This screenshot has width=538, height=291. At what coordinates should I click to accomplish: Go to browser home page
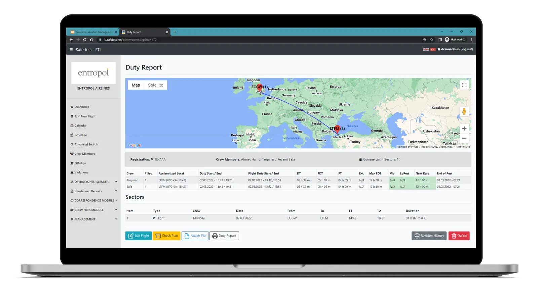coord(91,40)
